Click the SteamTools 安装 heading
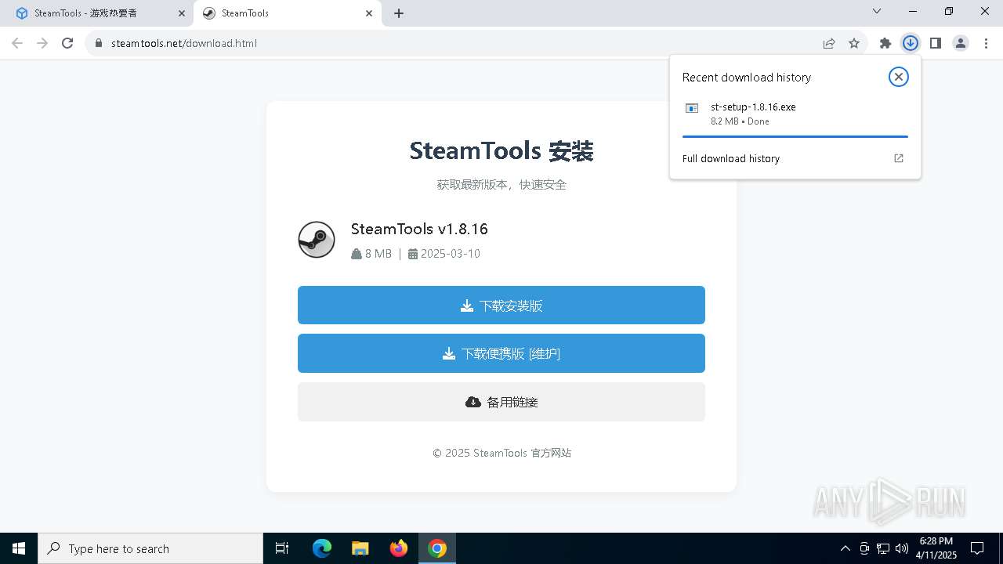The height and width of the screenshot is (564, 1003). 501,150
